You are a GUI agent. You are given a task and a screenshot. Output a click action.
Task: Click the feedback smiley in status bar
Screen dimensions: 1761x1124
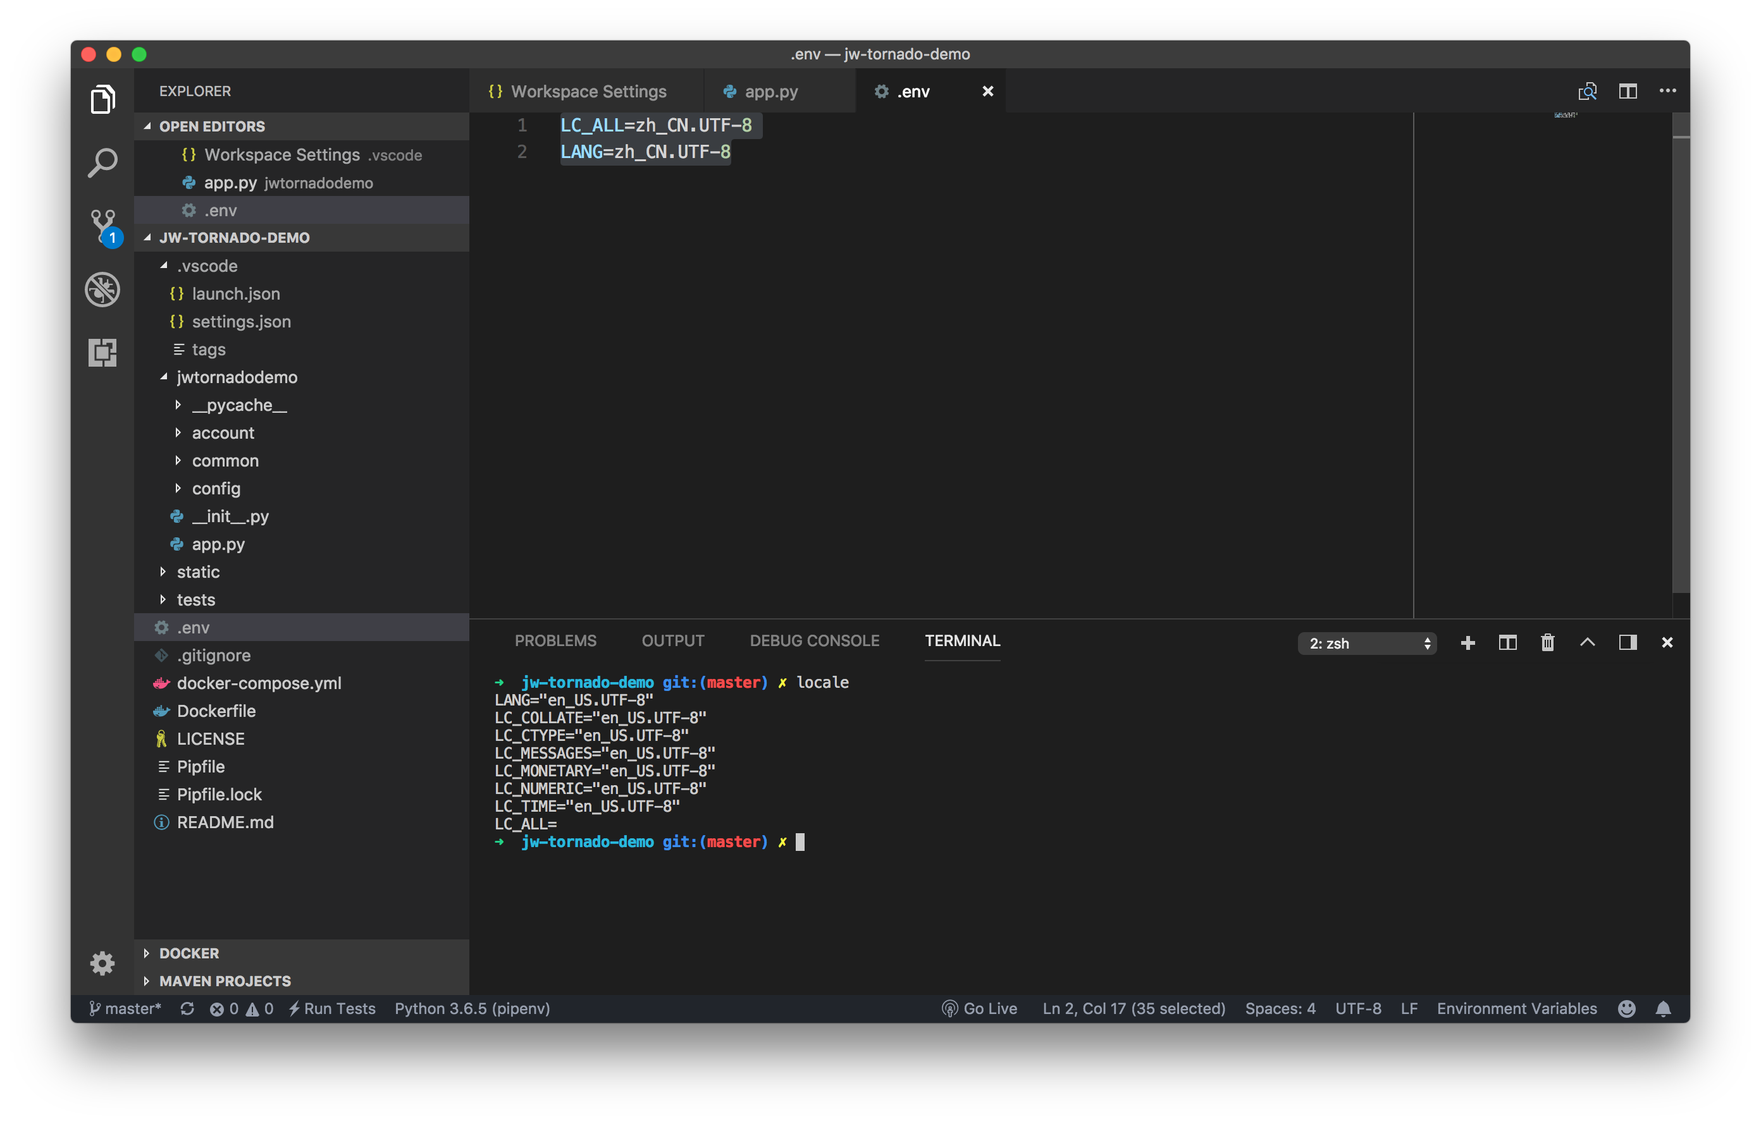(1626, 1008)
